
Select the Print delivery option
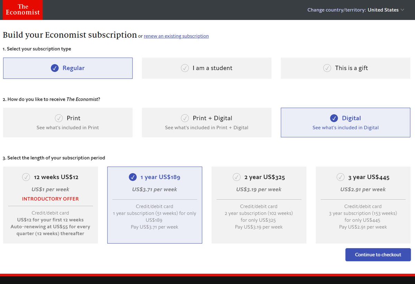[x=68, y=123]
